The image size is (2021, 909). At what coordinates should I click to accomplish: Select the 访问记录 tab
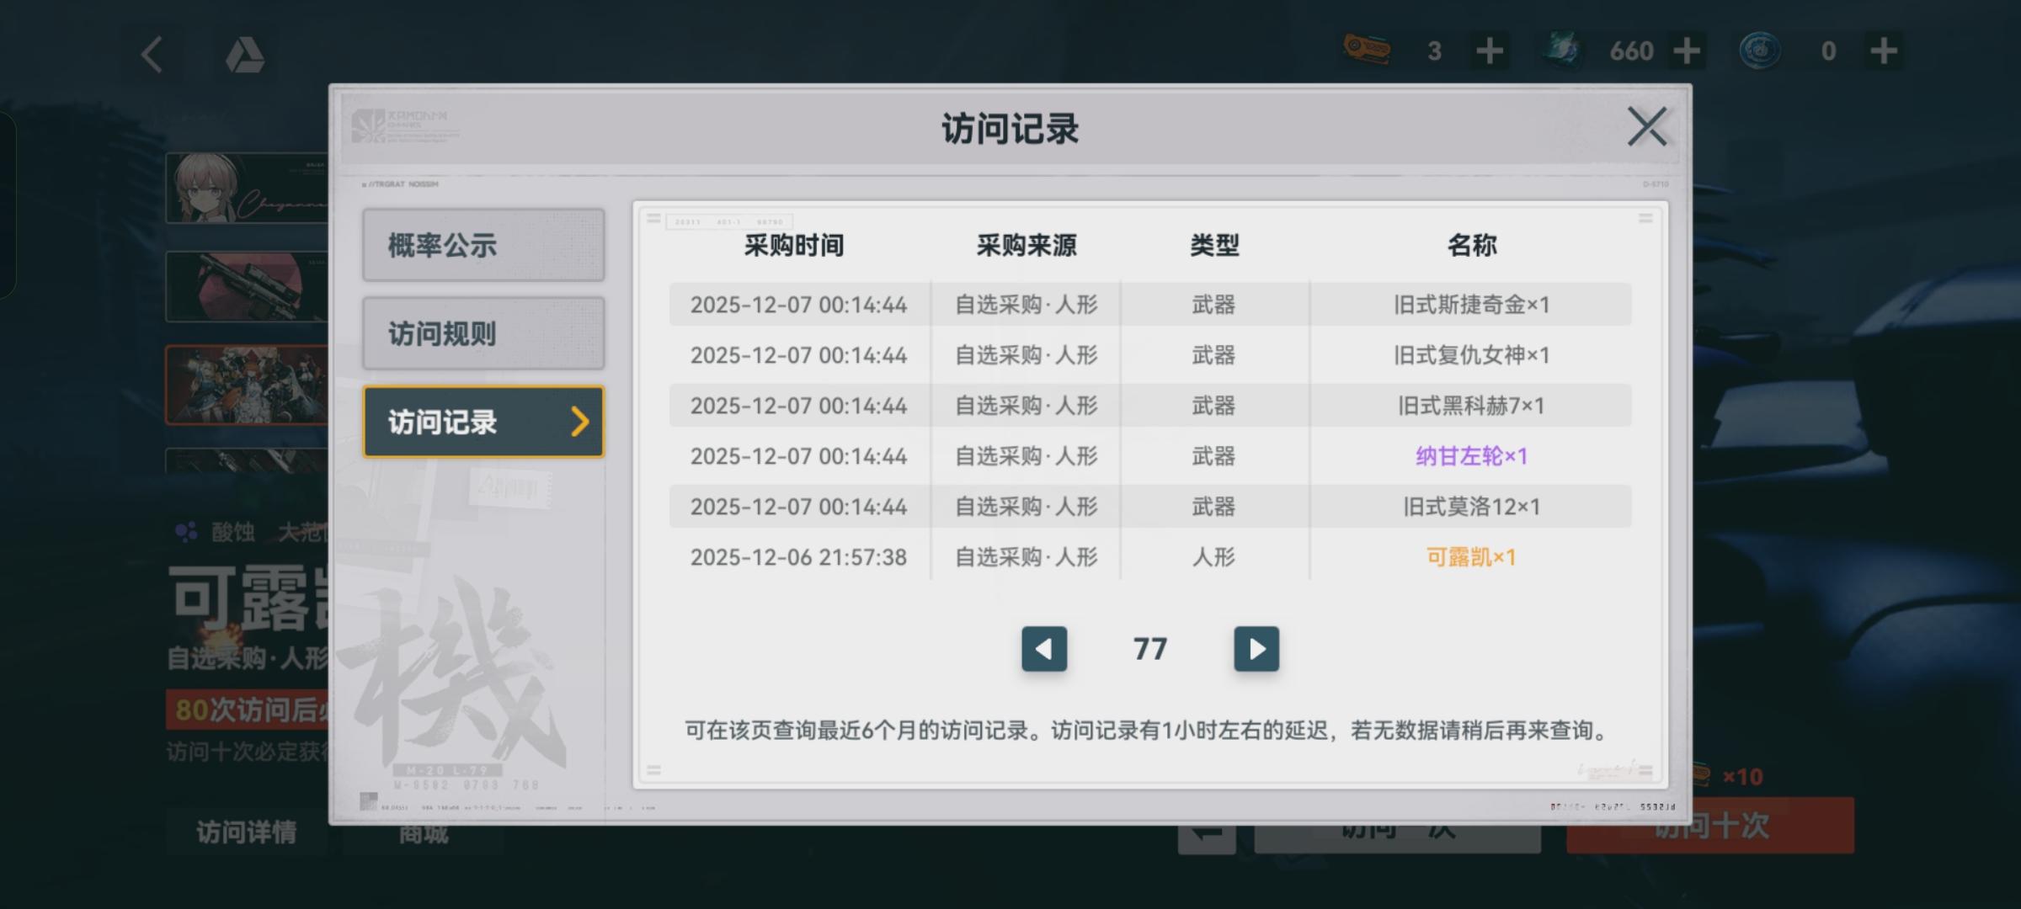(483, 422)
